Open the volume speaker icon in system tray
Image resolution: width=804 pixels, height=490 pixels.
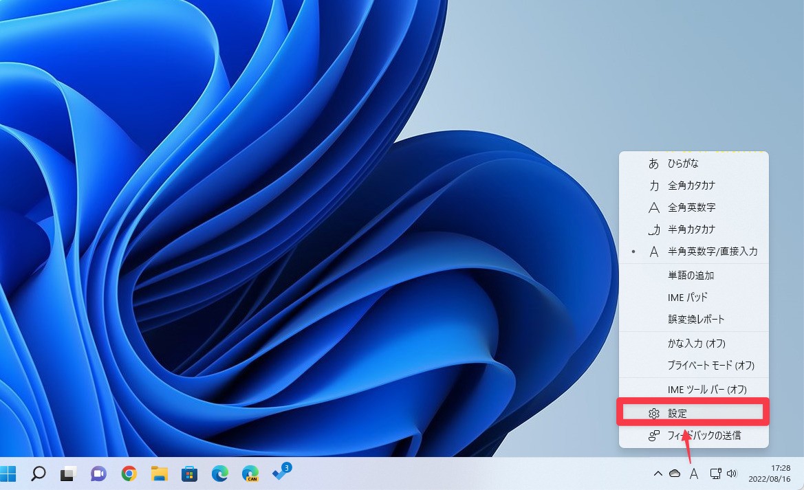pos(731,474)
